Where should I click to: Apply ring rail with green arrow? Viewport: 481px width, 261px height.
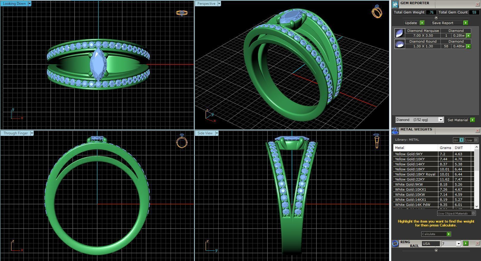(x=465, y=244)
